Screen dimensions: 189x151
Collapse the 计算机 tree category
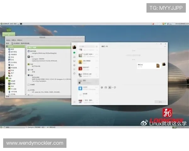click(7, 46)
